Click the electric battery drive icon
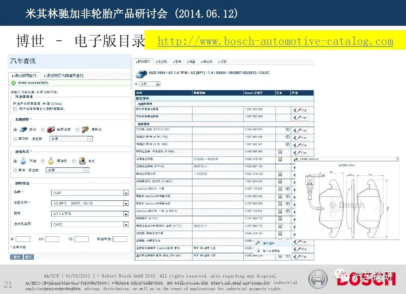The height and width of the screenshot is (294, 406). click(x=82, y=161)
